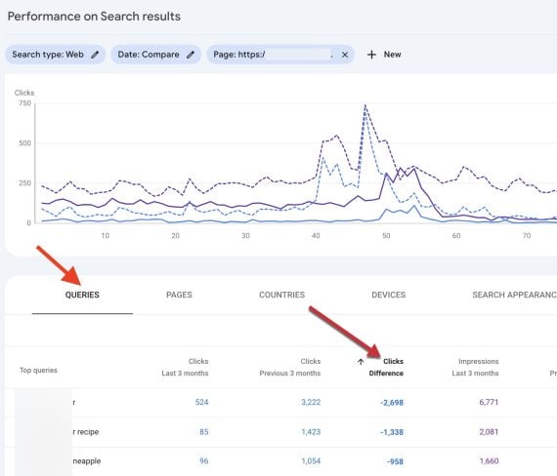The height and width of the screenshot is (476, 557).
Task: Switch to the QUERIES tab
Action: [x=82, y=295]
